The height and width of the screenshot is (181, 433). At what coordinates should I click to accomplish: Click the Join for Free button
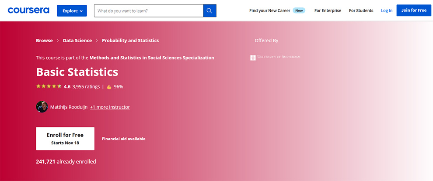click(414, 10)
